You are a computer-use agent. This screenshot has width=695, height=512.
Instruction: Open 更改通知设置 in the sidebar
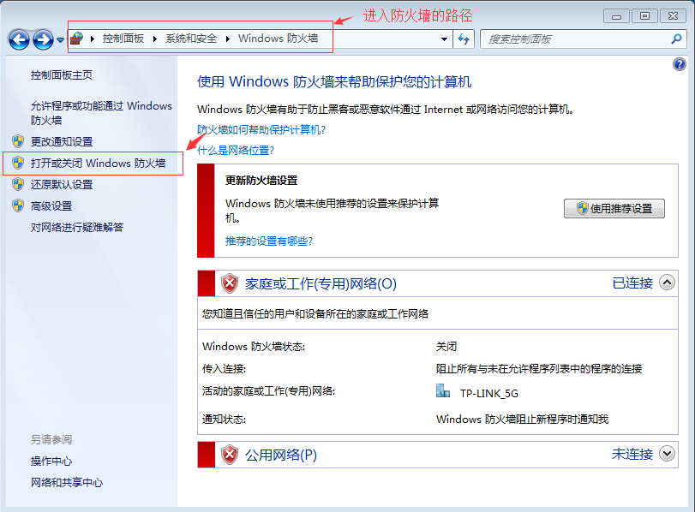click(x=62, y=142)
